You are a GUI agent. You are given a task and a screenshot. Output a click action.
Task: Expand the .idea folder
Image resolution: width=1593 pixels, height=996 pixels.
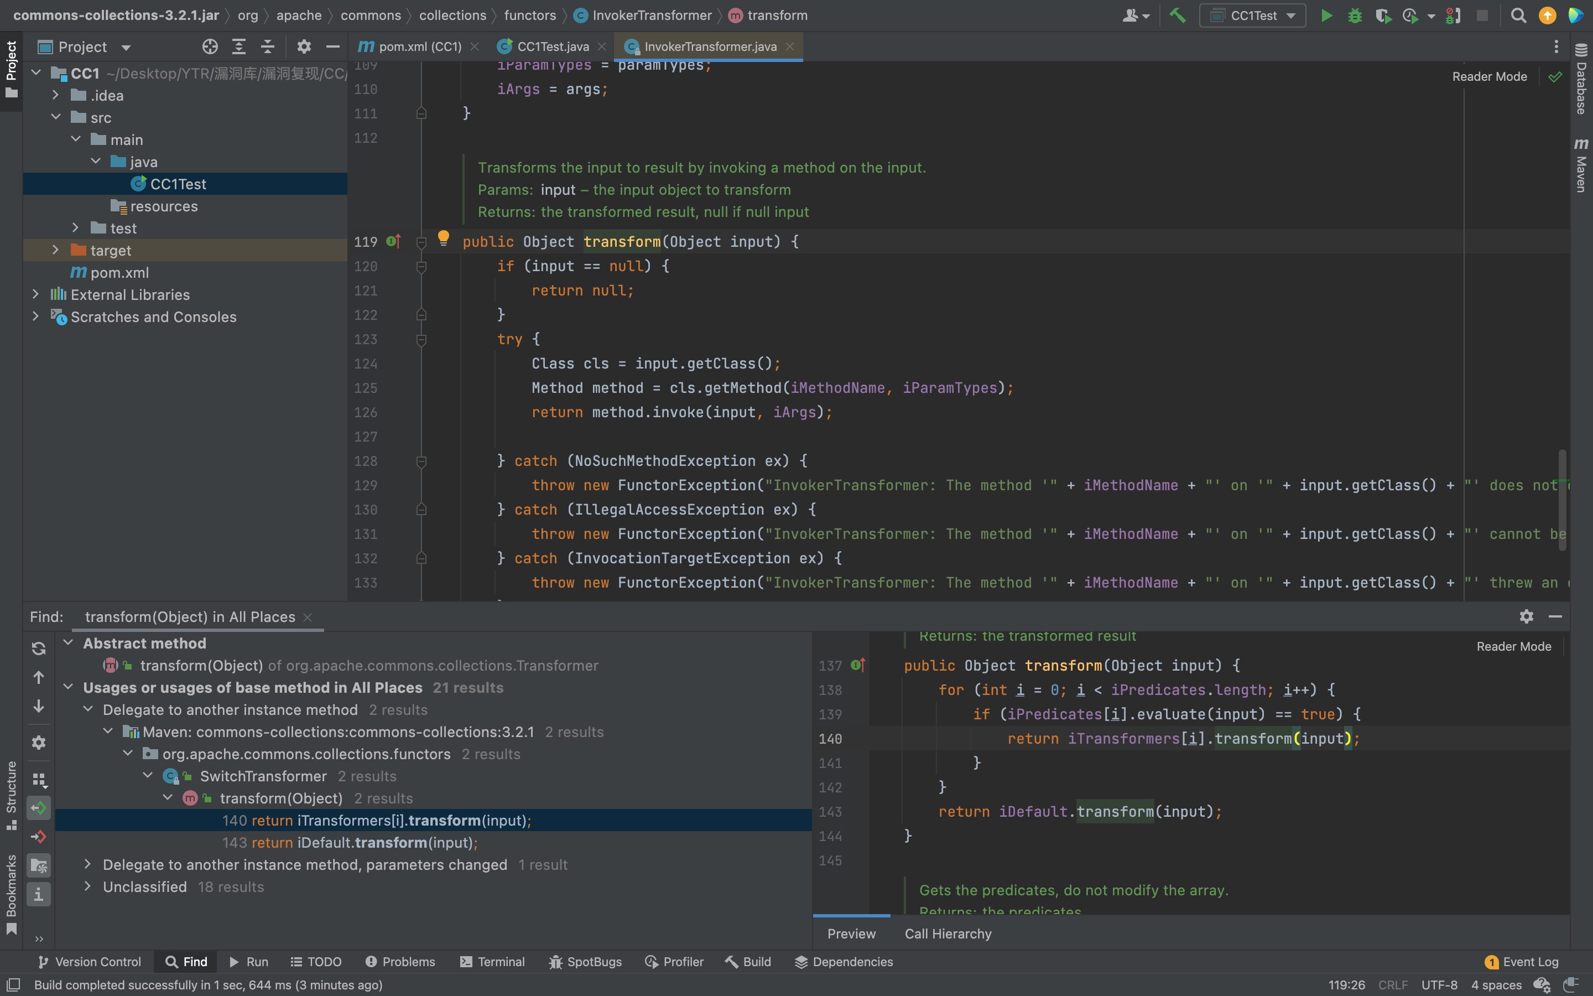[x=56, y=96]
